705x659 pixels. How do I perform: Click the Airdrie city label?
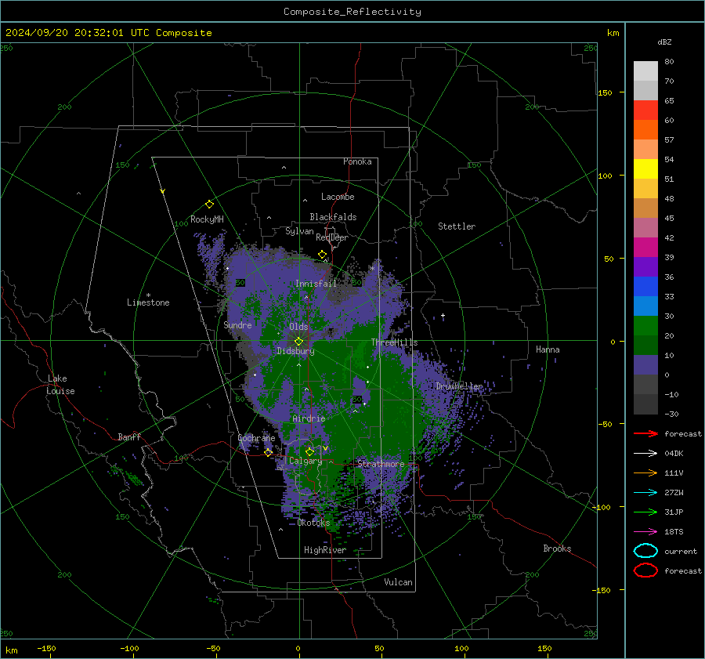point(309,418)
